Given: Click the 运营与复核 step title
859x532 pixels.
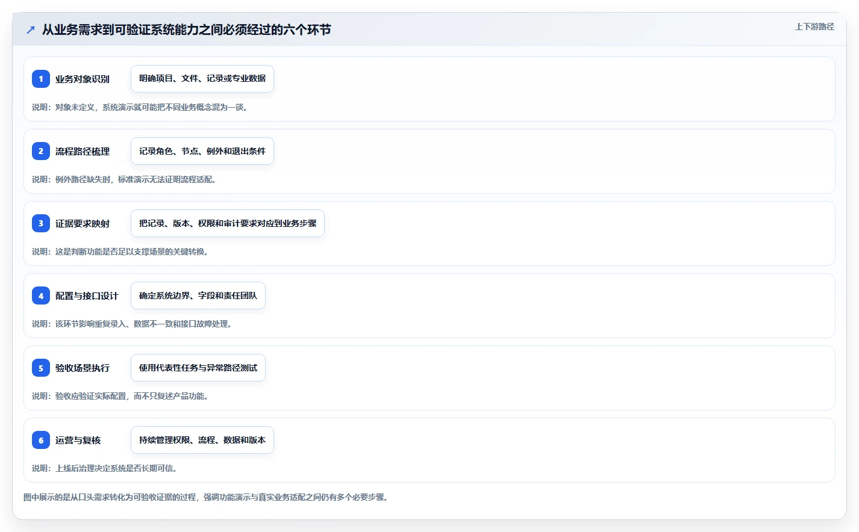Looking at the screenshot, I should [x=78, y=440].
